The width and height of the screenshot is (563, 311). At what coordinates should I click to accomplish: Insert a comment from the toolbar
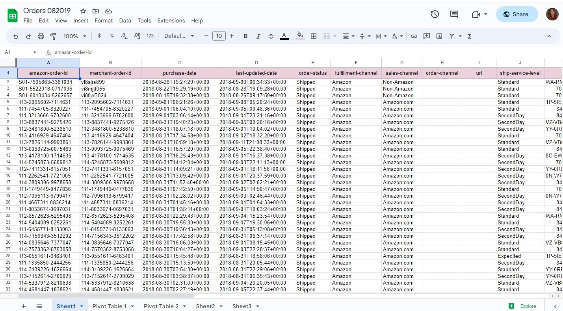coord(427,36)
